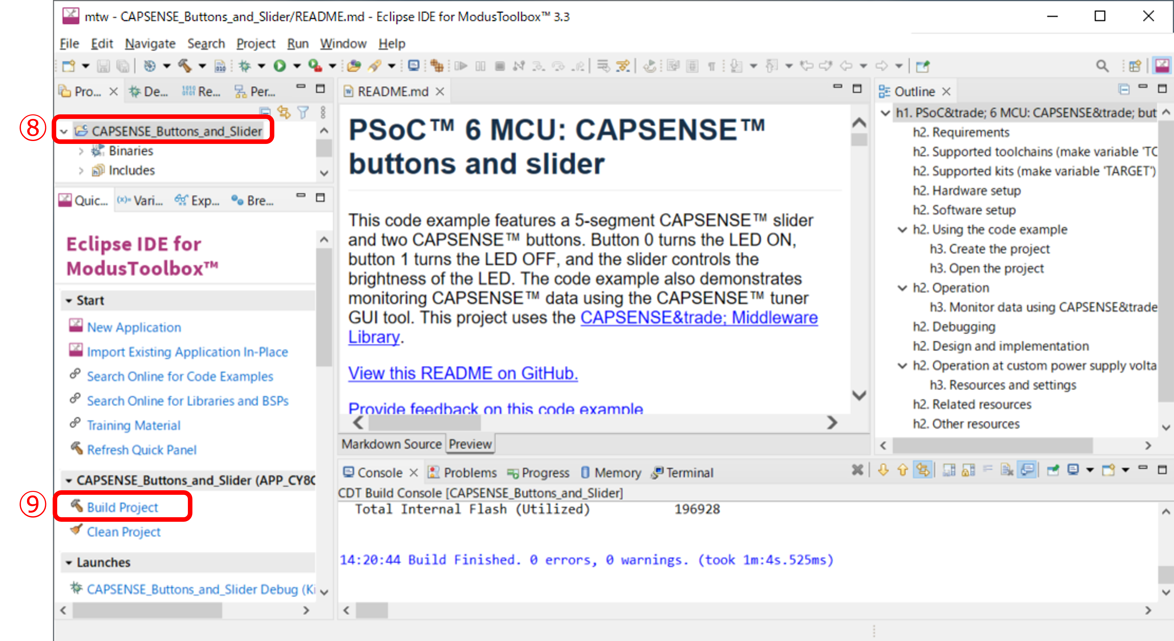This screenshot has height=641, width=1174.
Task: Select 'h2. Hardware setup' in the Outline
Action: click(967, 190)
